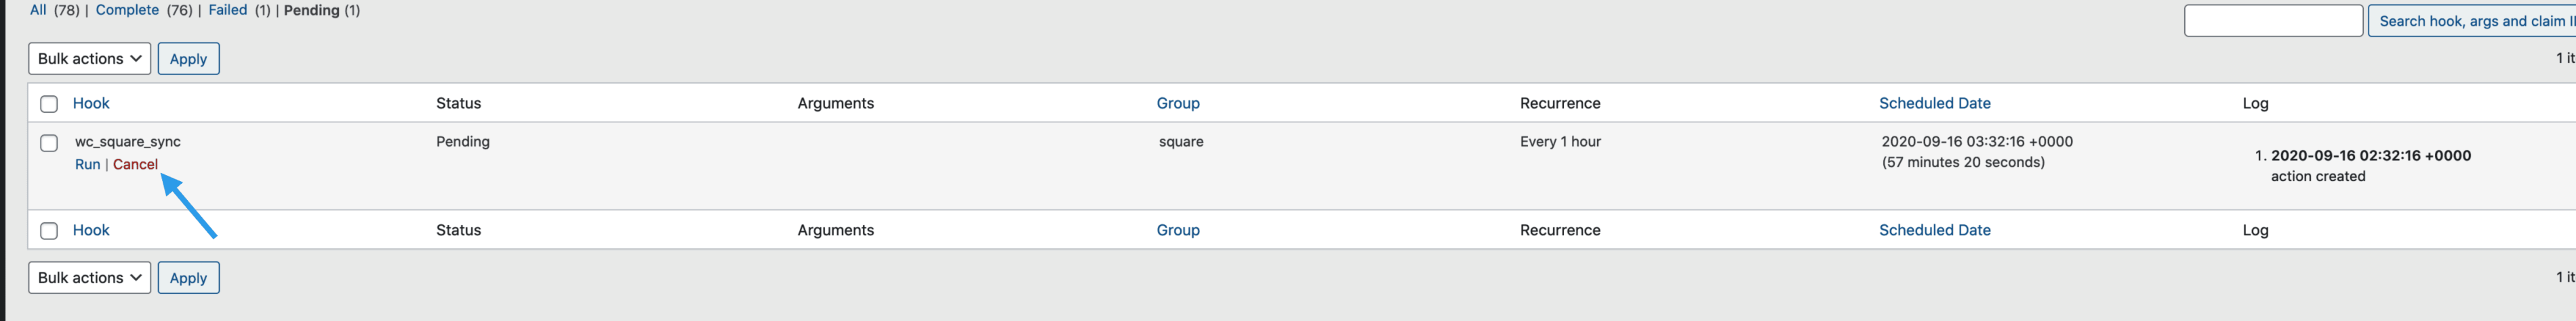Sort by Scheduled Date in footer
The width and height of the screenshot is (2576, 321).
(1934, 230)
